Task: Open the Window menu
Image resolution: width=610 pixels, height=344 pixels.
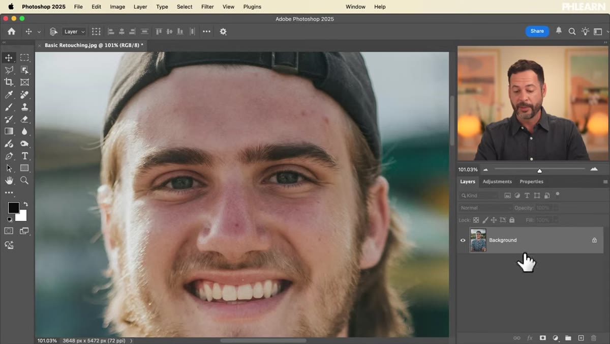Action: [355, 7]
